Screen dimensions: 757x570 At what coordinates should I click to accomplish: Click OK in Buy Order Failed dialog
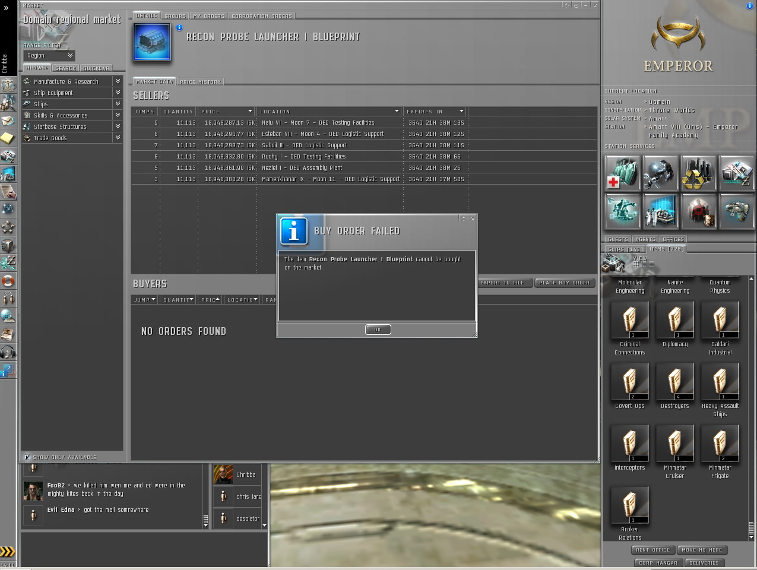[x=378, y=330]
